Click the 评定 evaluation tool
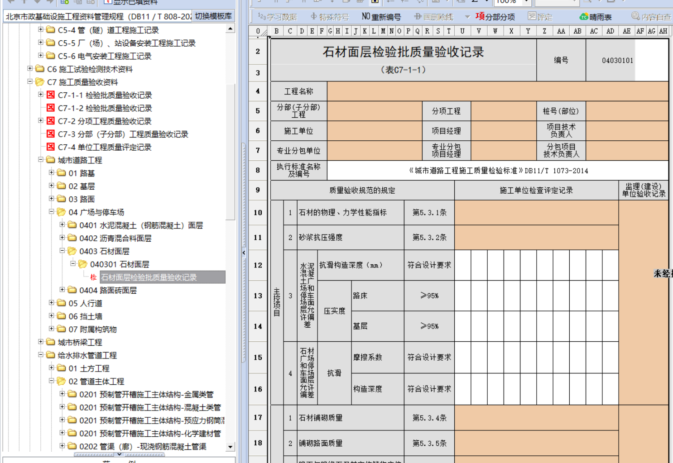The image size is (673, 463). click(540, 17)
